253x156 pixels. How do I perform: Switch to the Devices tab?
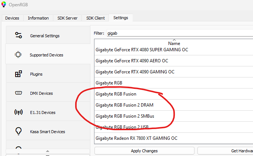(12, 18)
